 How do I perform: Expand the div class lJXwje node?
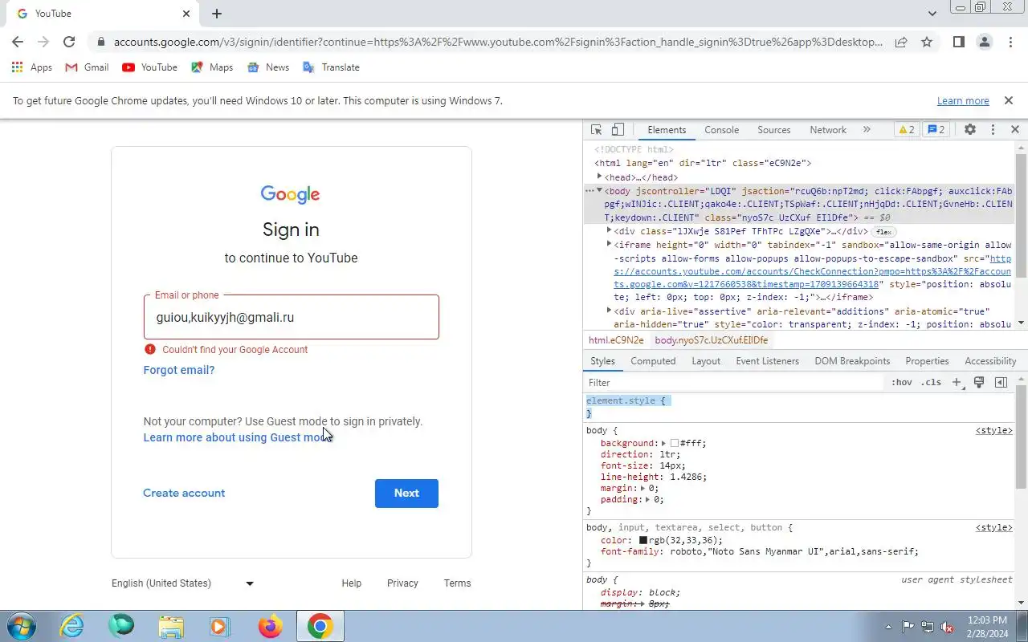(609, 230)
